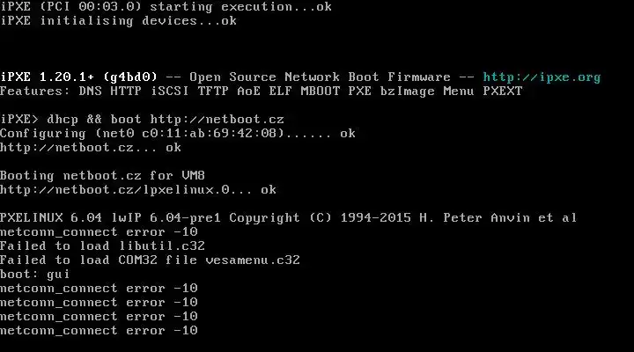Click the http://ipxe.org link
The height and width of the screenshot is (352, 634).
pos(542,77)
